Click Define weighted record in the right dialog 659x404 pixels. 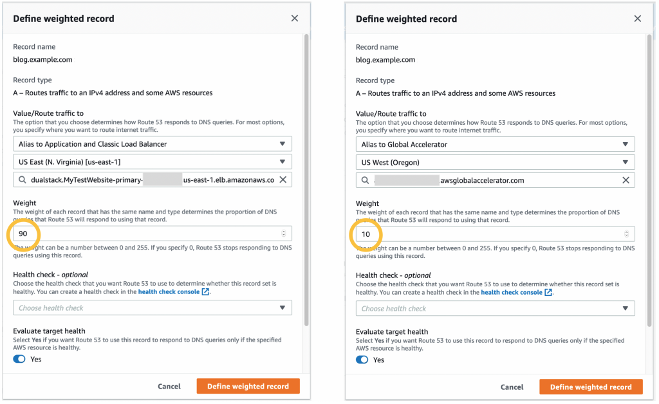(x=591, y=387)
